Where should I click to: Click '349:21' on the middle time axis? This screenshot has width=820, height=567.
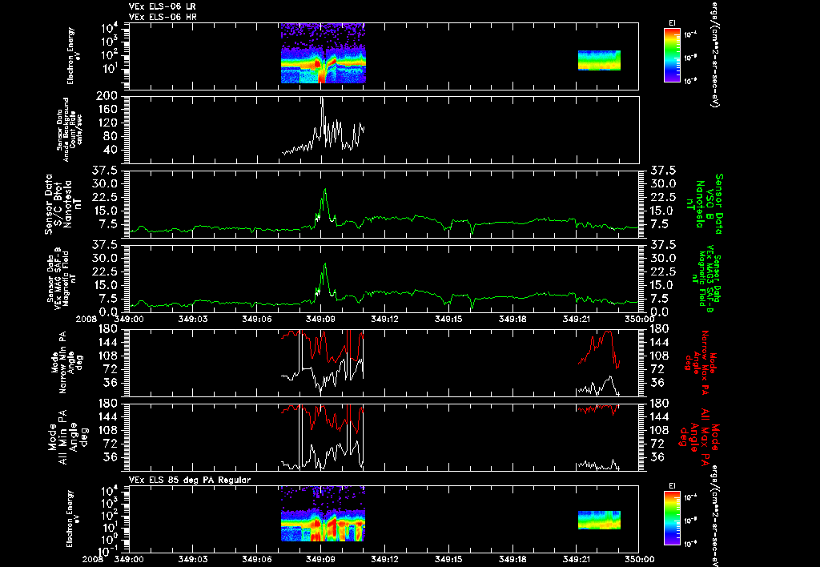coord(577,320)
